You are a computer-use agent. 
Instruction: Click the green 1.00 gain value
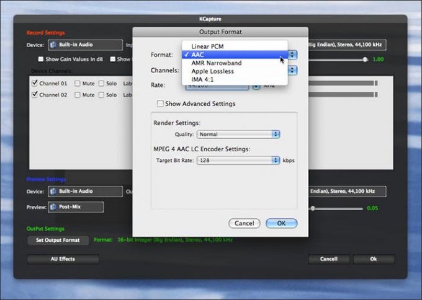coord(378,60)
